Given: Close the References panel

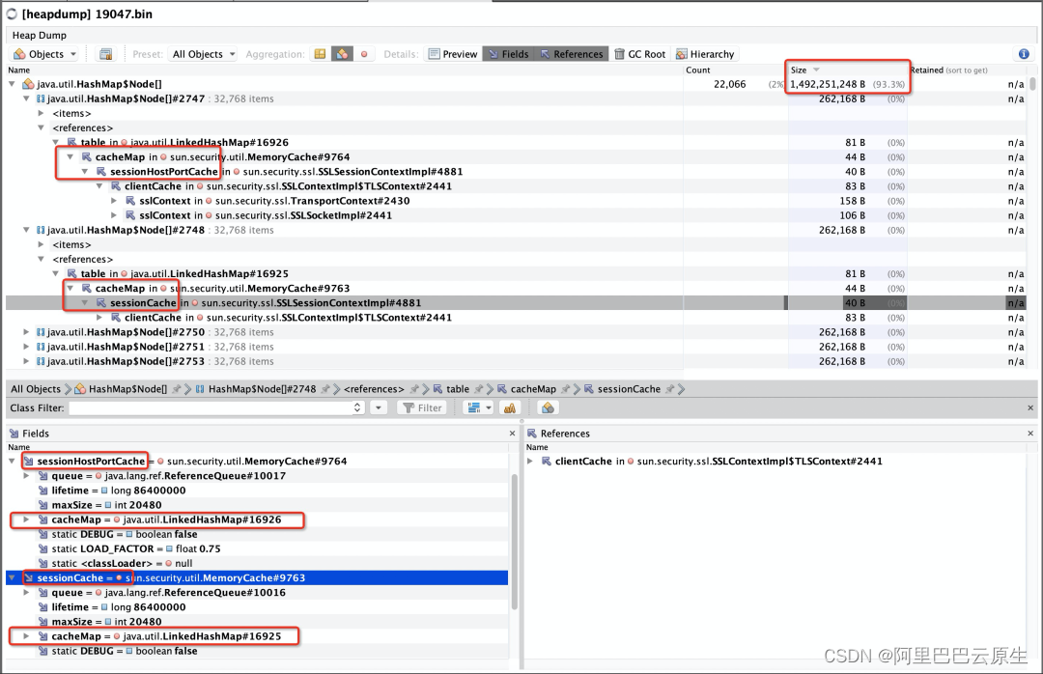Looking at the screenshot, I should [x=1030, y=434].
